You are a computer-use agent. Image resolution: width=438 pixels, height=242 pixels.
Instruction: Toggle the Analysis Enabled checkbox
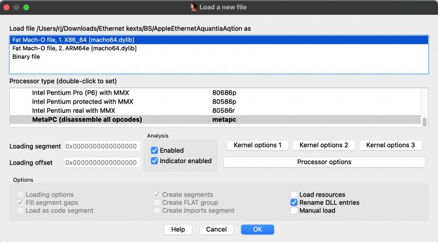154,151
